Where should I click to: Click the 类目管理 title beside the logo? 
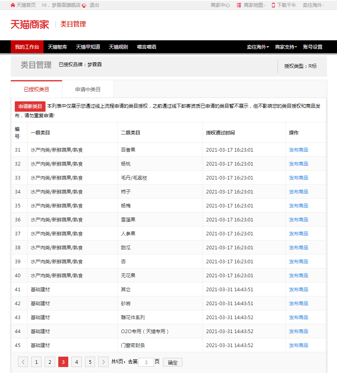click(x=73, y=24)
